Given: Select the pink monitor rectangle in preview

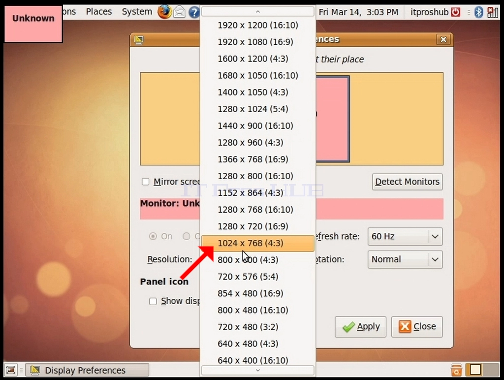Looking at the screenshot, I should tap(333, 119).
